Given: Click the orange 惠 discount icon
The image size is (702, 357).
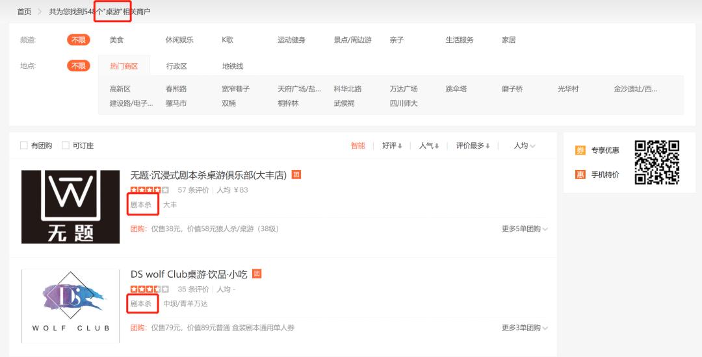Looking at the screenshot, I should [x=580, y=175].
